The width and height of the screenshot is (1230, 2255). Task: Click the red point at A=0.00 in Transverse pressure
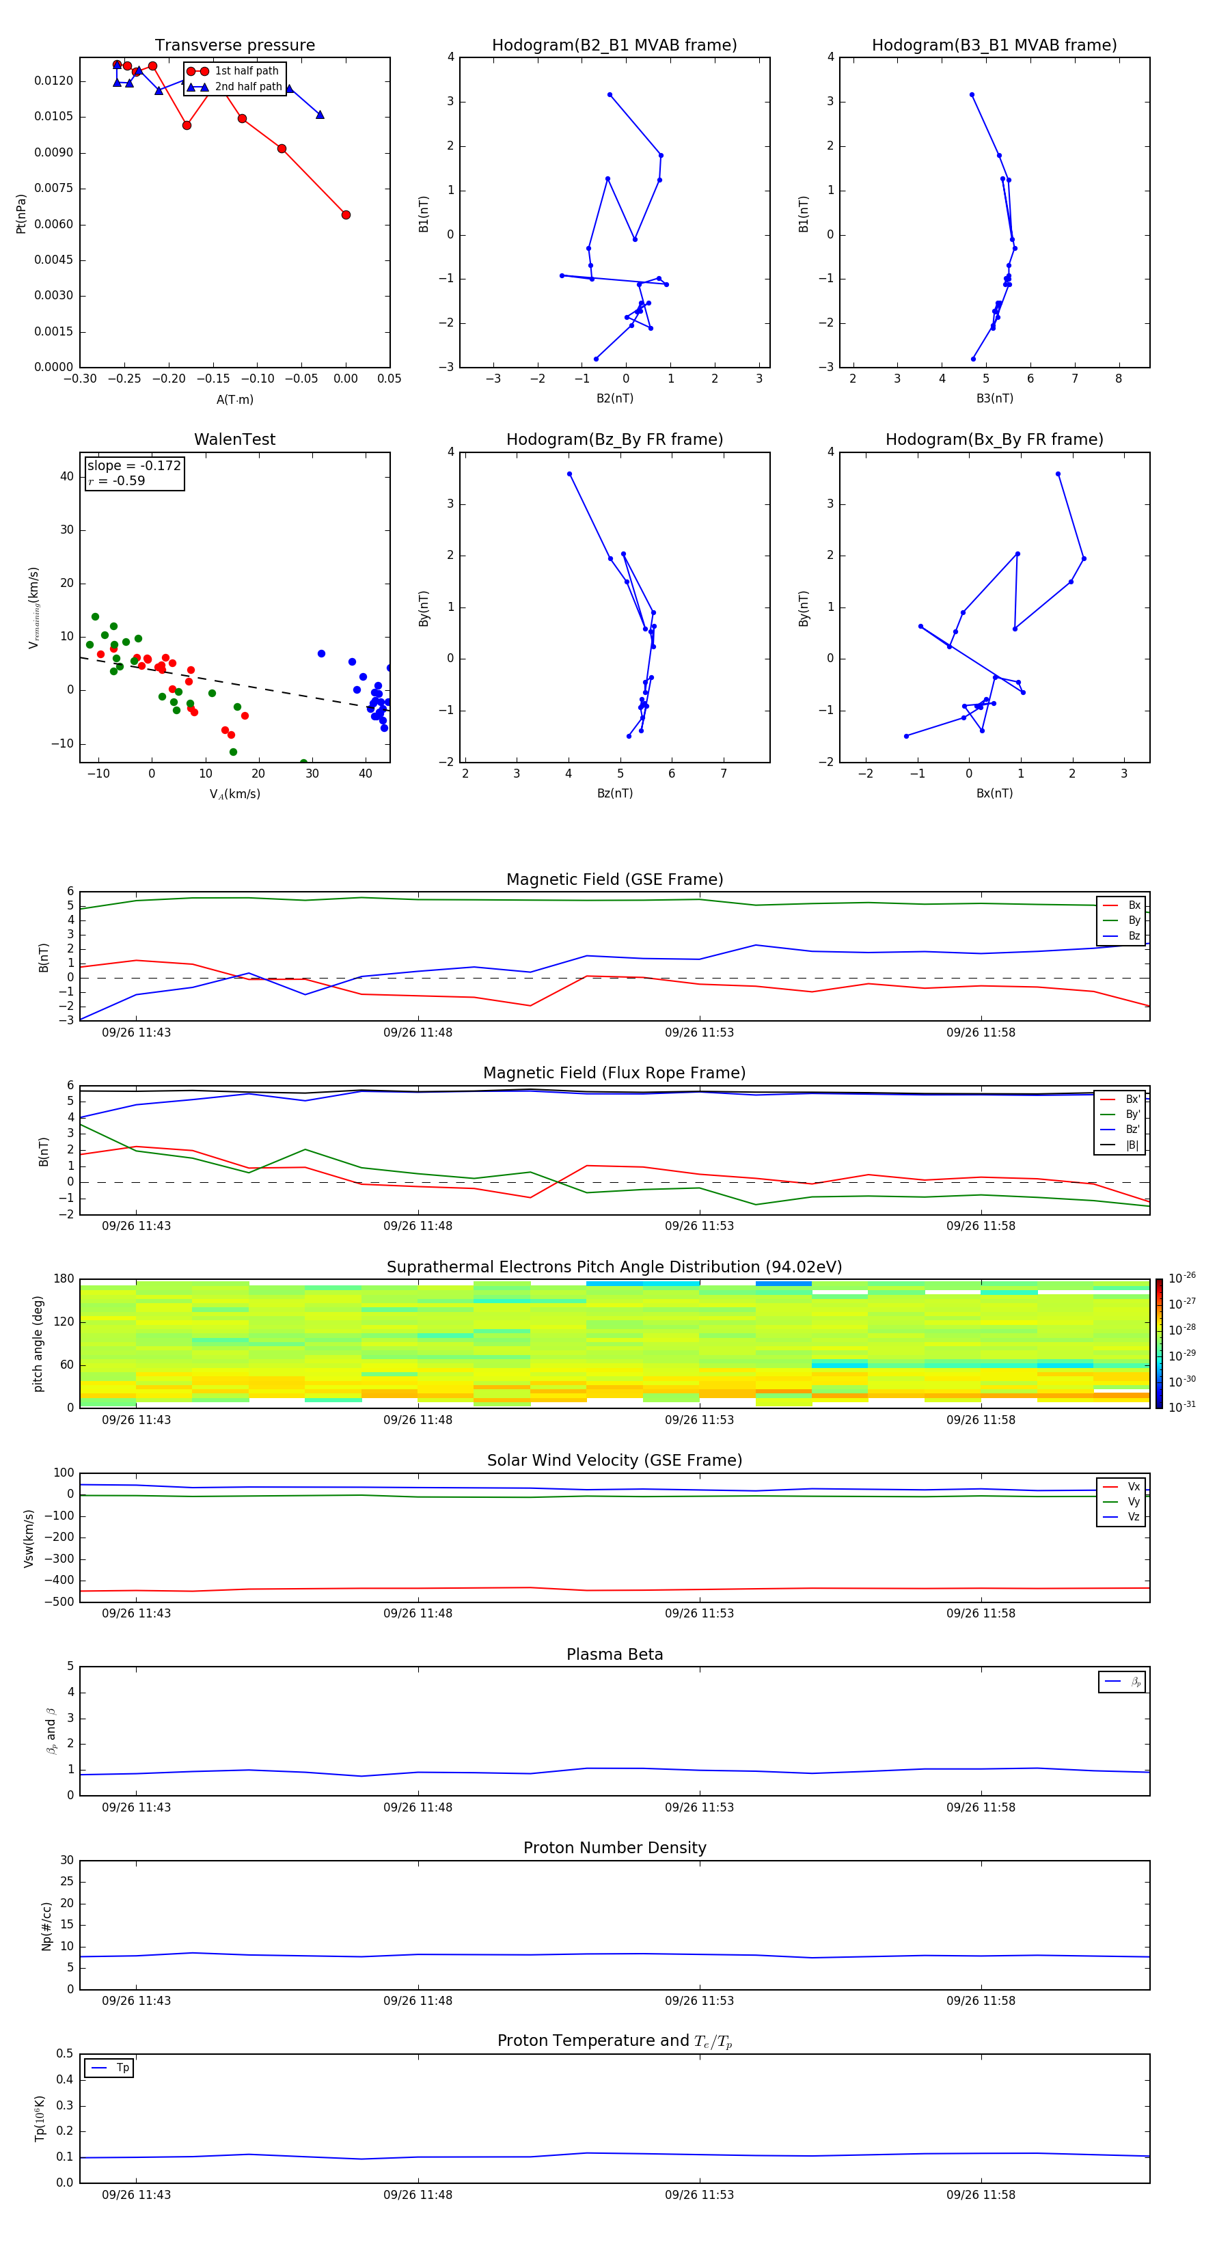[x=346, y=215]
